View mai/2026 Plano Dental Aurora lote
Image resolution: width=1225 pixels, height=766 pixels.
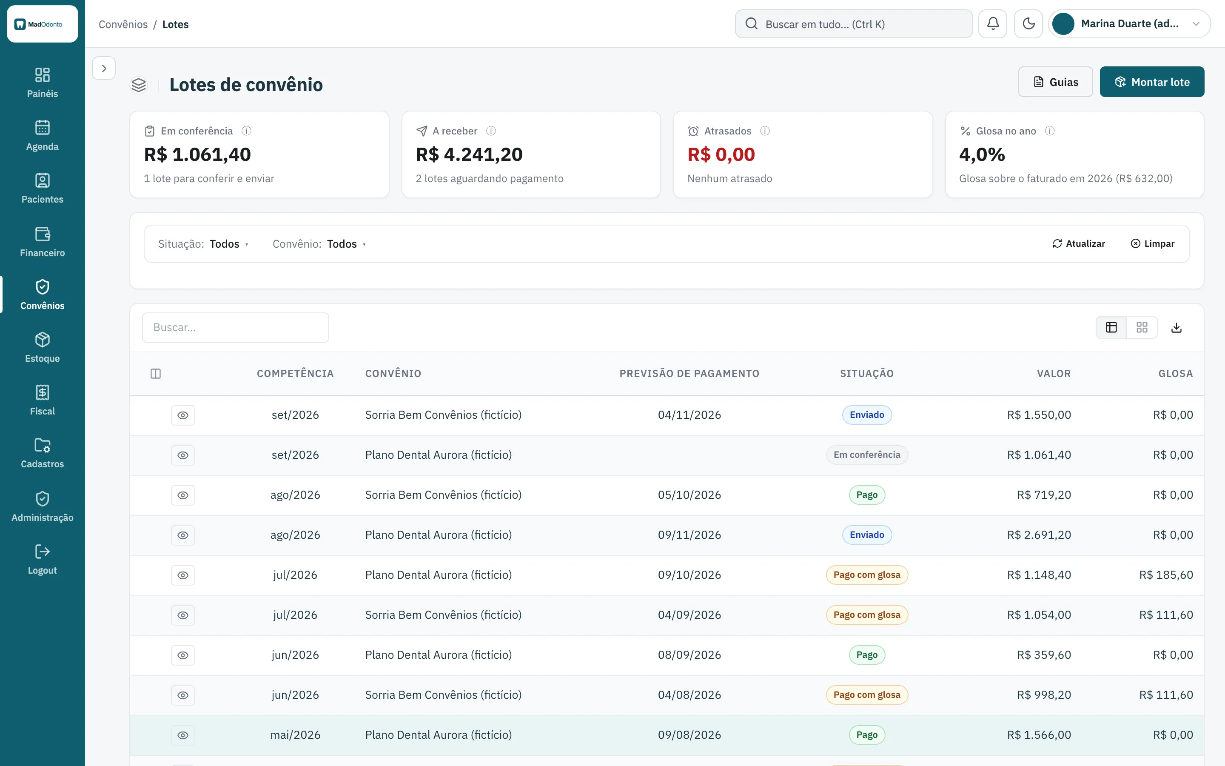click(183, 736)
